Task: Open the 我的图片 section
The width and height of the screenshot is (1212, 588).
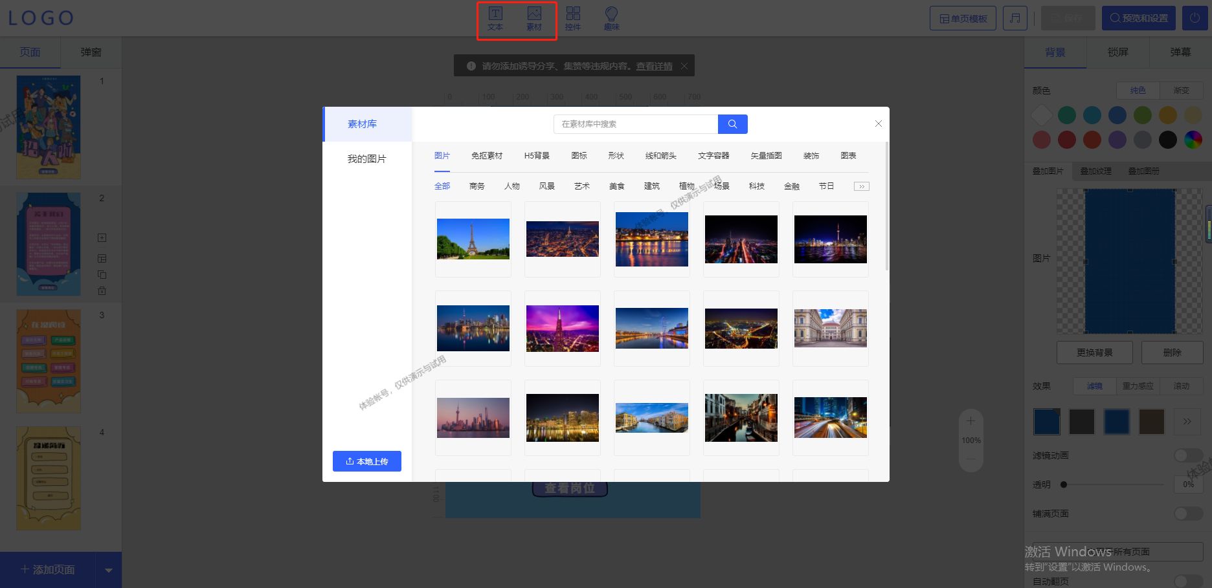Action: (367, 159)
